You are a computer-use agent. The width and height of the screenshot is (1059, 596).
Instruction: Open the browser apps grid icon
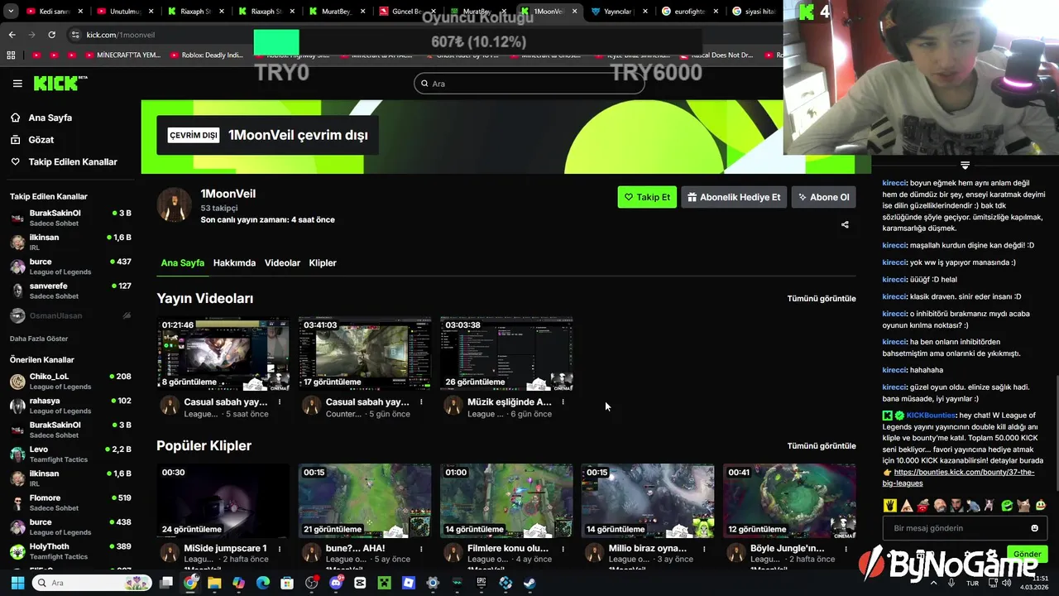11,55
